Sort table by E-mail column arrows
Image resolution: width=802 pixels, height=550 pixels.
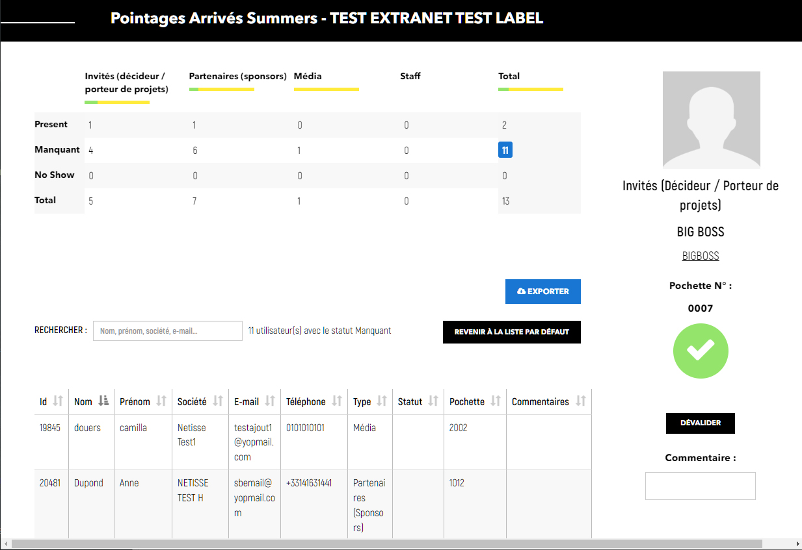coord(270,401)
